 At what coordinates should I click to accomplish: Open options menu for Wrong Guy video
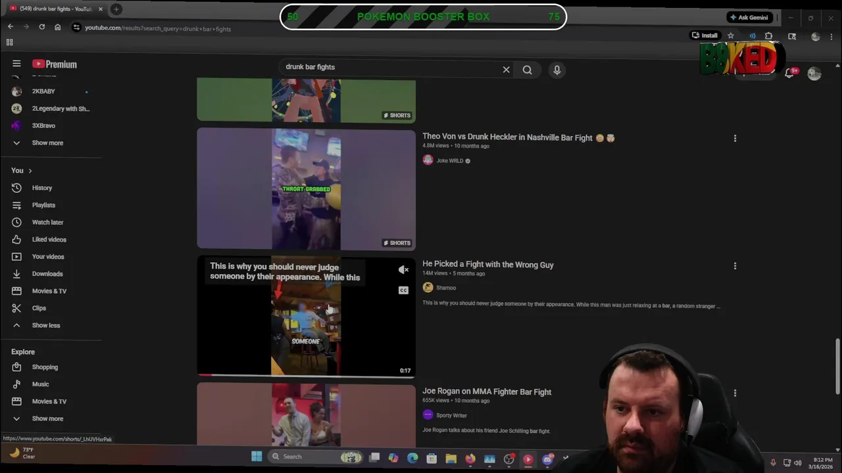[735, 265]
